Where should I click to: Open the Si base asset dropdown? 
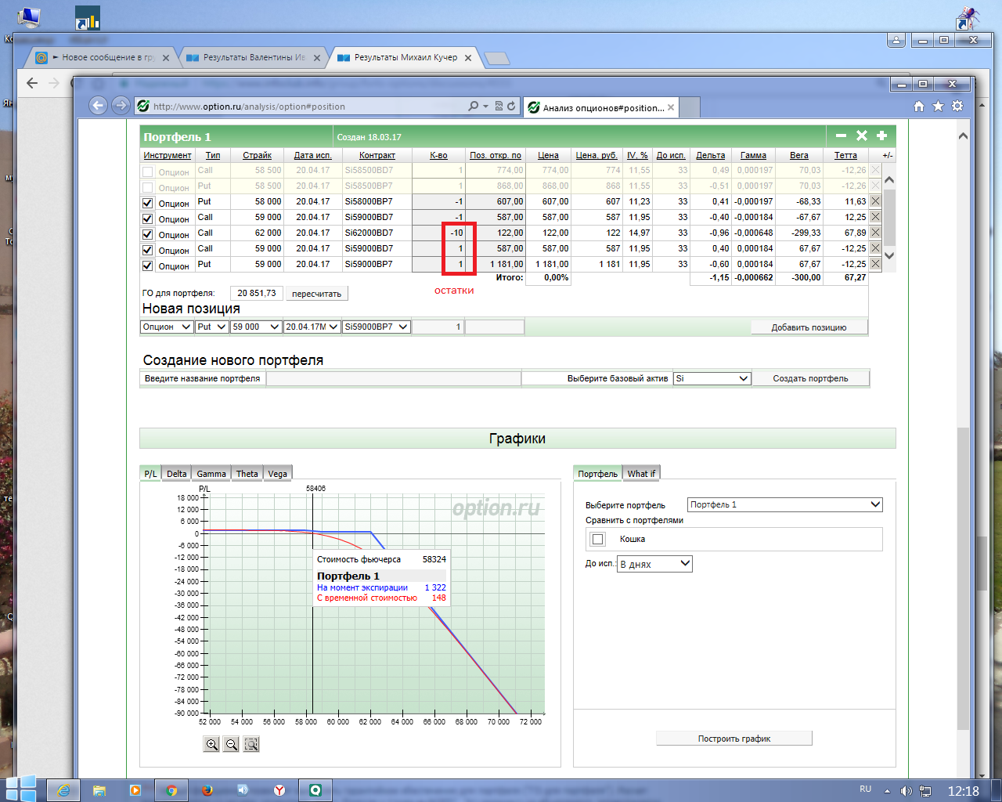(x=712, y=378)
